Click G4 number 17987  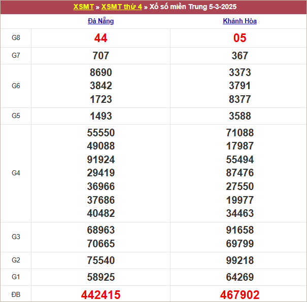pos(240,146)
